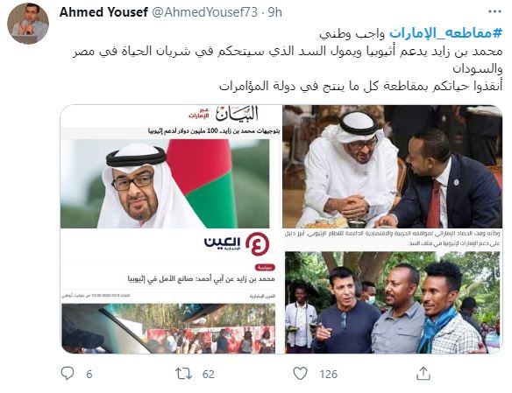
Task: Open the three-dots more options menu
Action: (494, 11)
